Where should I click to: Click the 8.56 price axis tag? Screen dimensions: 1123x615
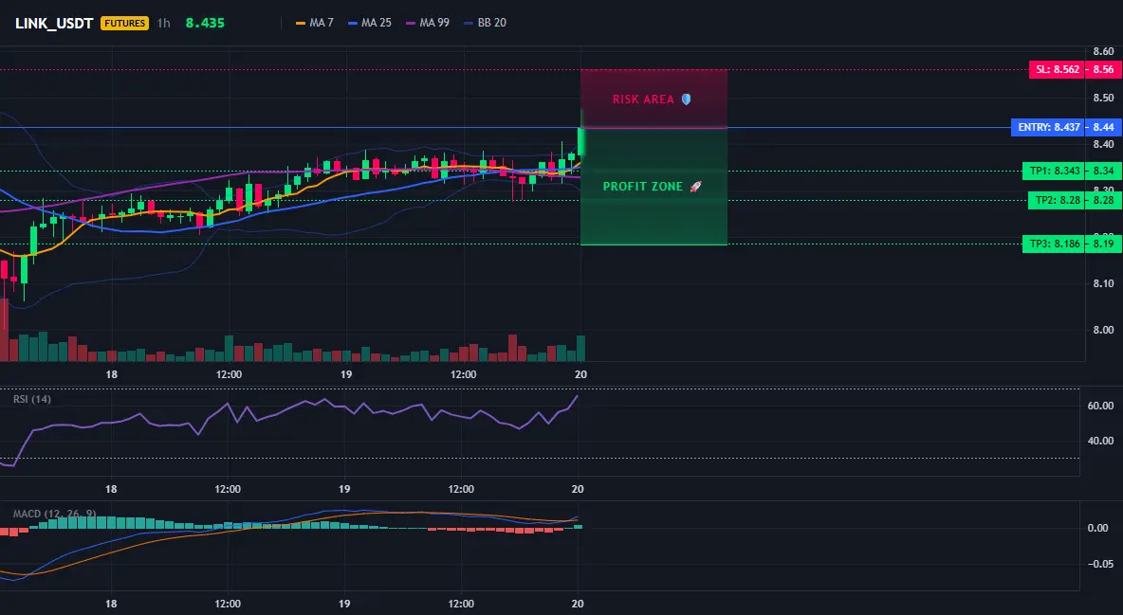[x=1103, y=69]
